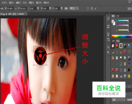Open the 滤镜(T) menu

[x=18, y=3]
